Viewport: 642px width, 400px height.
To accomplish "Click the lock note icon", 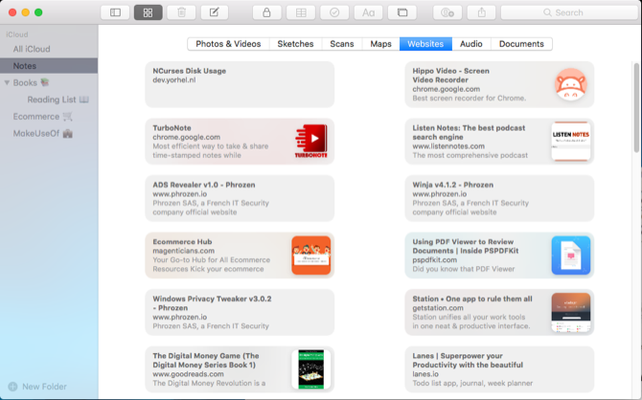I will (x=266, y=12).
